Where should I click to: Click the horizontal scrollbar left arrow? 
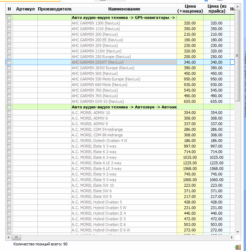(8, 237)
